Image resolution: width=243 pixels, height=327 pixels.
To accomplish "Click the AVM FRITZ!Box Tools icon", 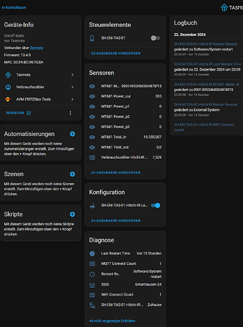I will 8,99.
